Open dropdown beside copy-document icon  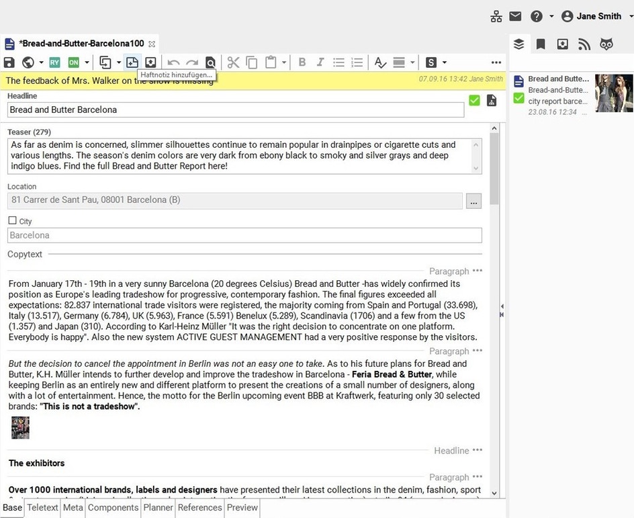(x=118, y=62)
